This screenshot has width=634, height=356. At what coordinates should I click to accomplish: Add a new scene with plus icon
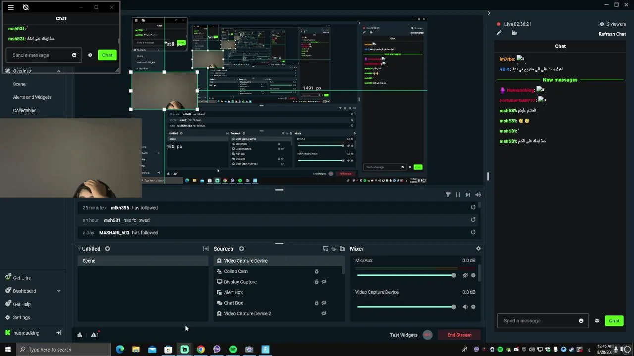(x=107, y=249)
